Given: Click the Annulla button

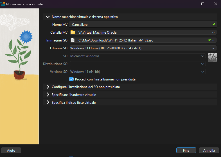Looking at the screenshot, I should click(209, 150).
